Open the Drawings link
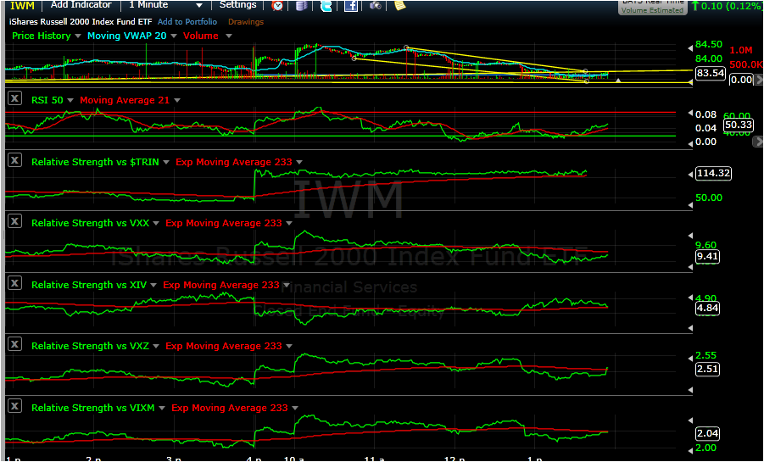764x462 pixels. tap(246, 22)
